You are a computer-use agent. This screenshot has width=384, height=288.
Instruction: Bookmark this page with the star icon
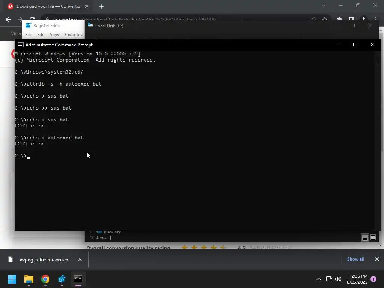pos(325,19)
